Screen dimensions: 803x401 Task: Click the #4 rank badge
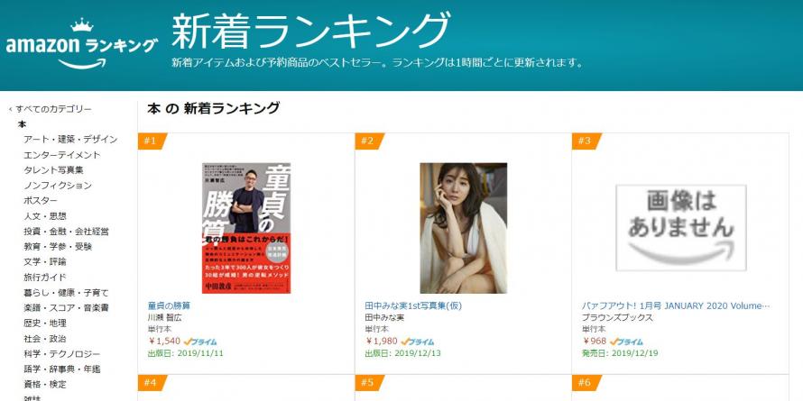152,383
